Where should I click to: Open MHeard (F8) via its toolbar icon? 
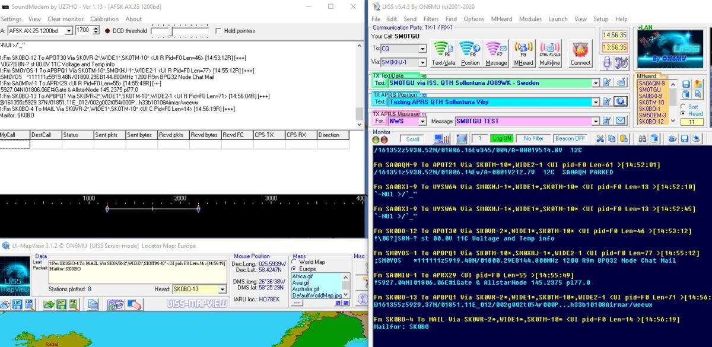coord(523,49)
